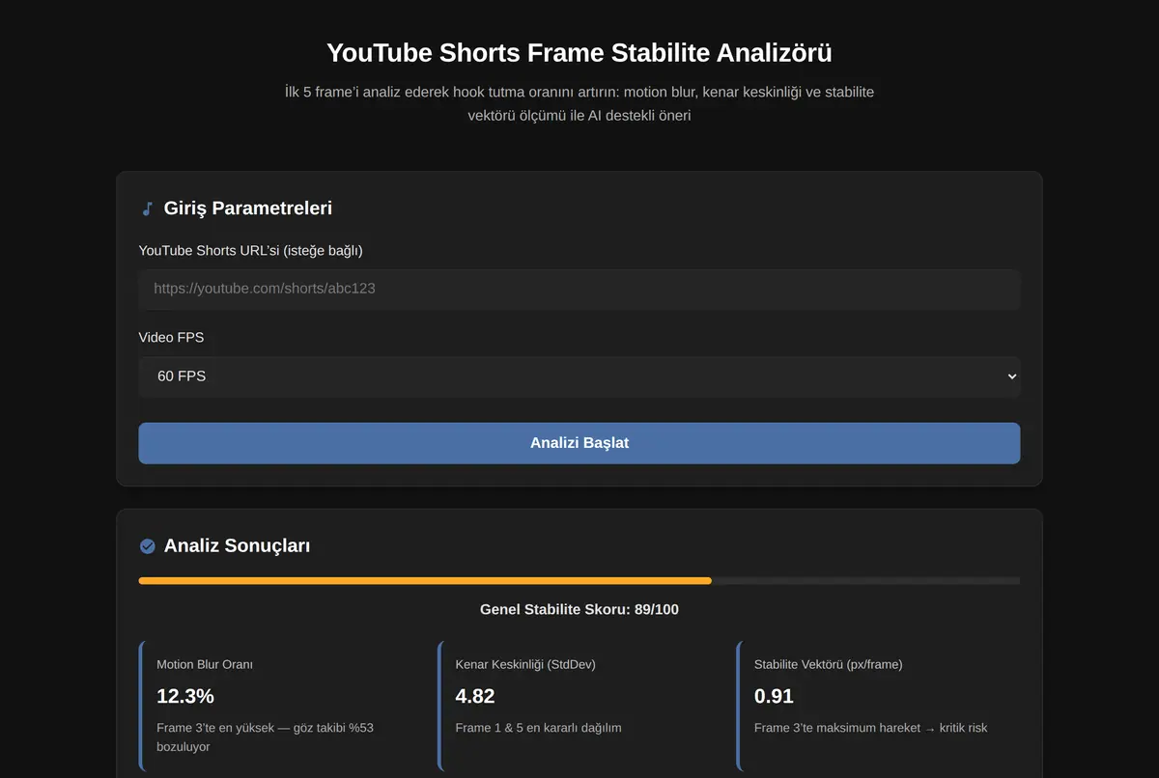Open the Video FPS dropdown showing 60 FPS
Screen dimensions: 1159x778
(579, 376)
